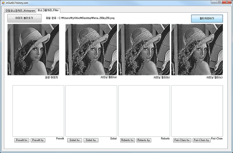Select the 샤프닝 필터(a) result image
The width and height of the screenshot is (233, 153).
tap(91, 50)
